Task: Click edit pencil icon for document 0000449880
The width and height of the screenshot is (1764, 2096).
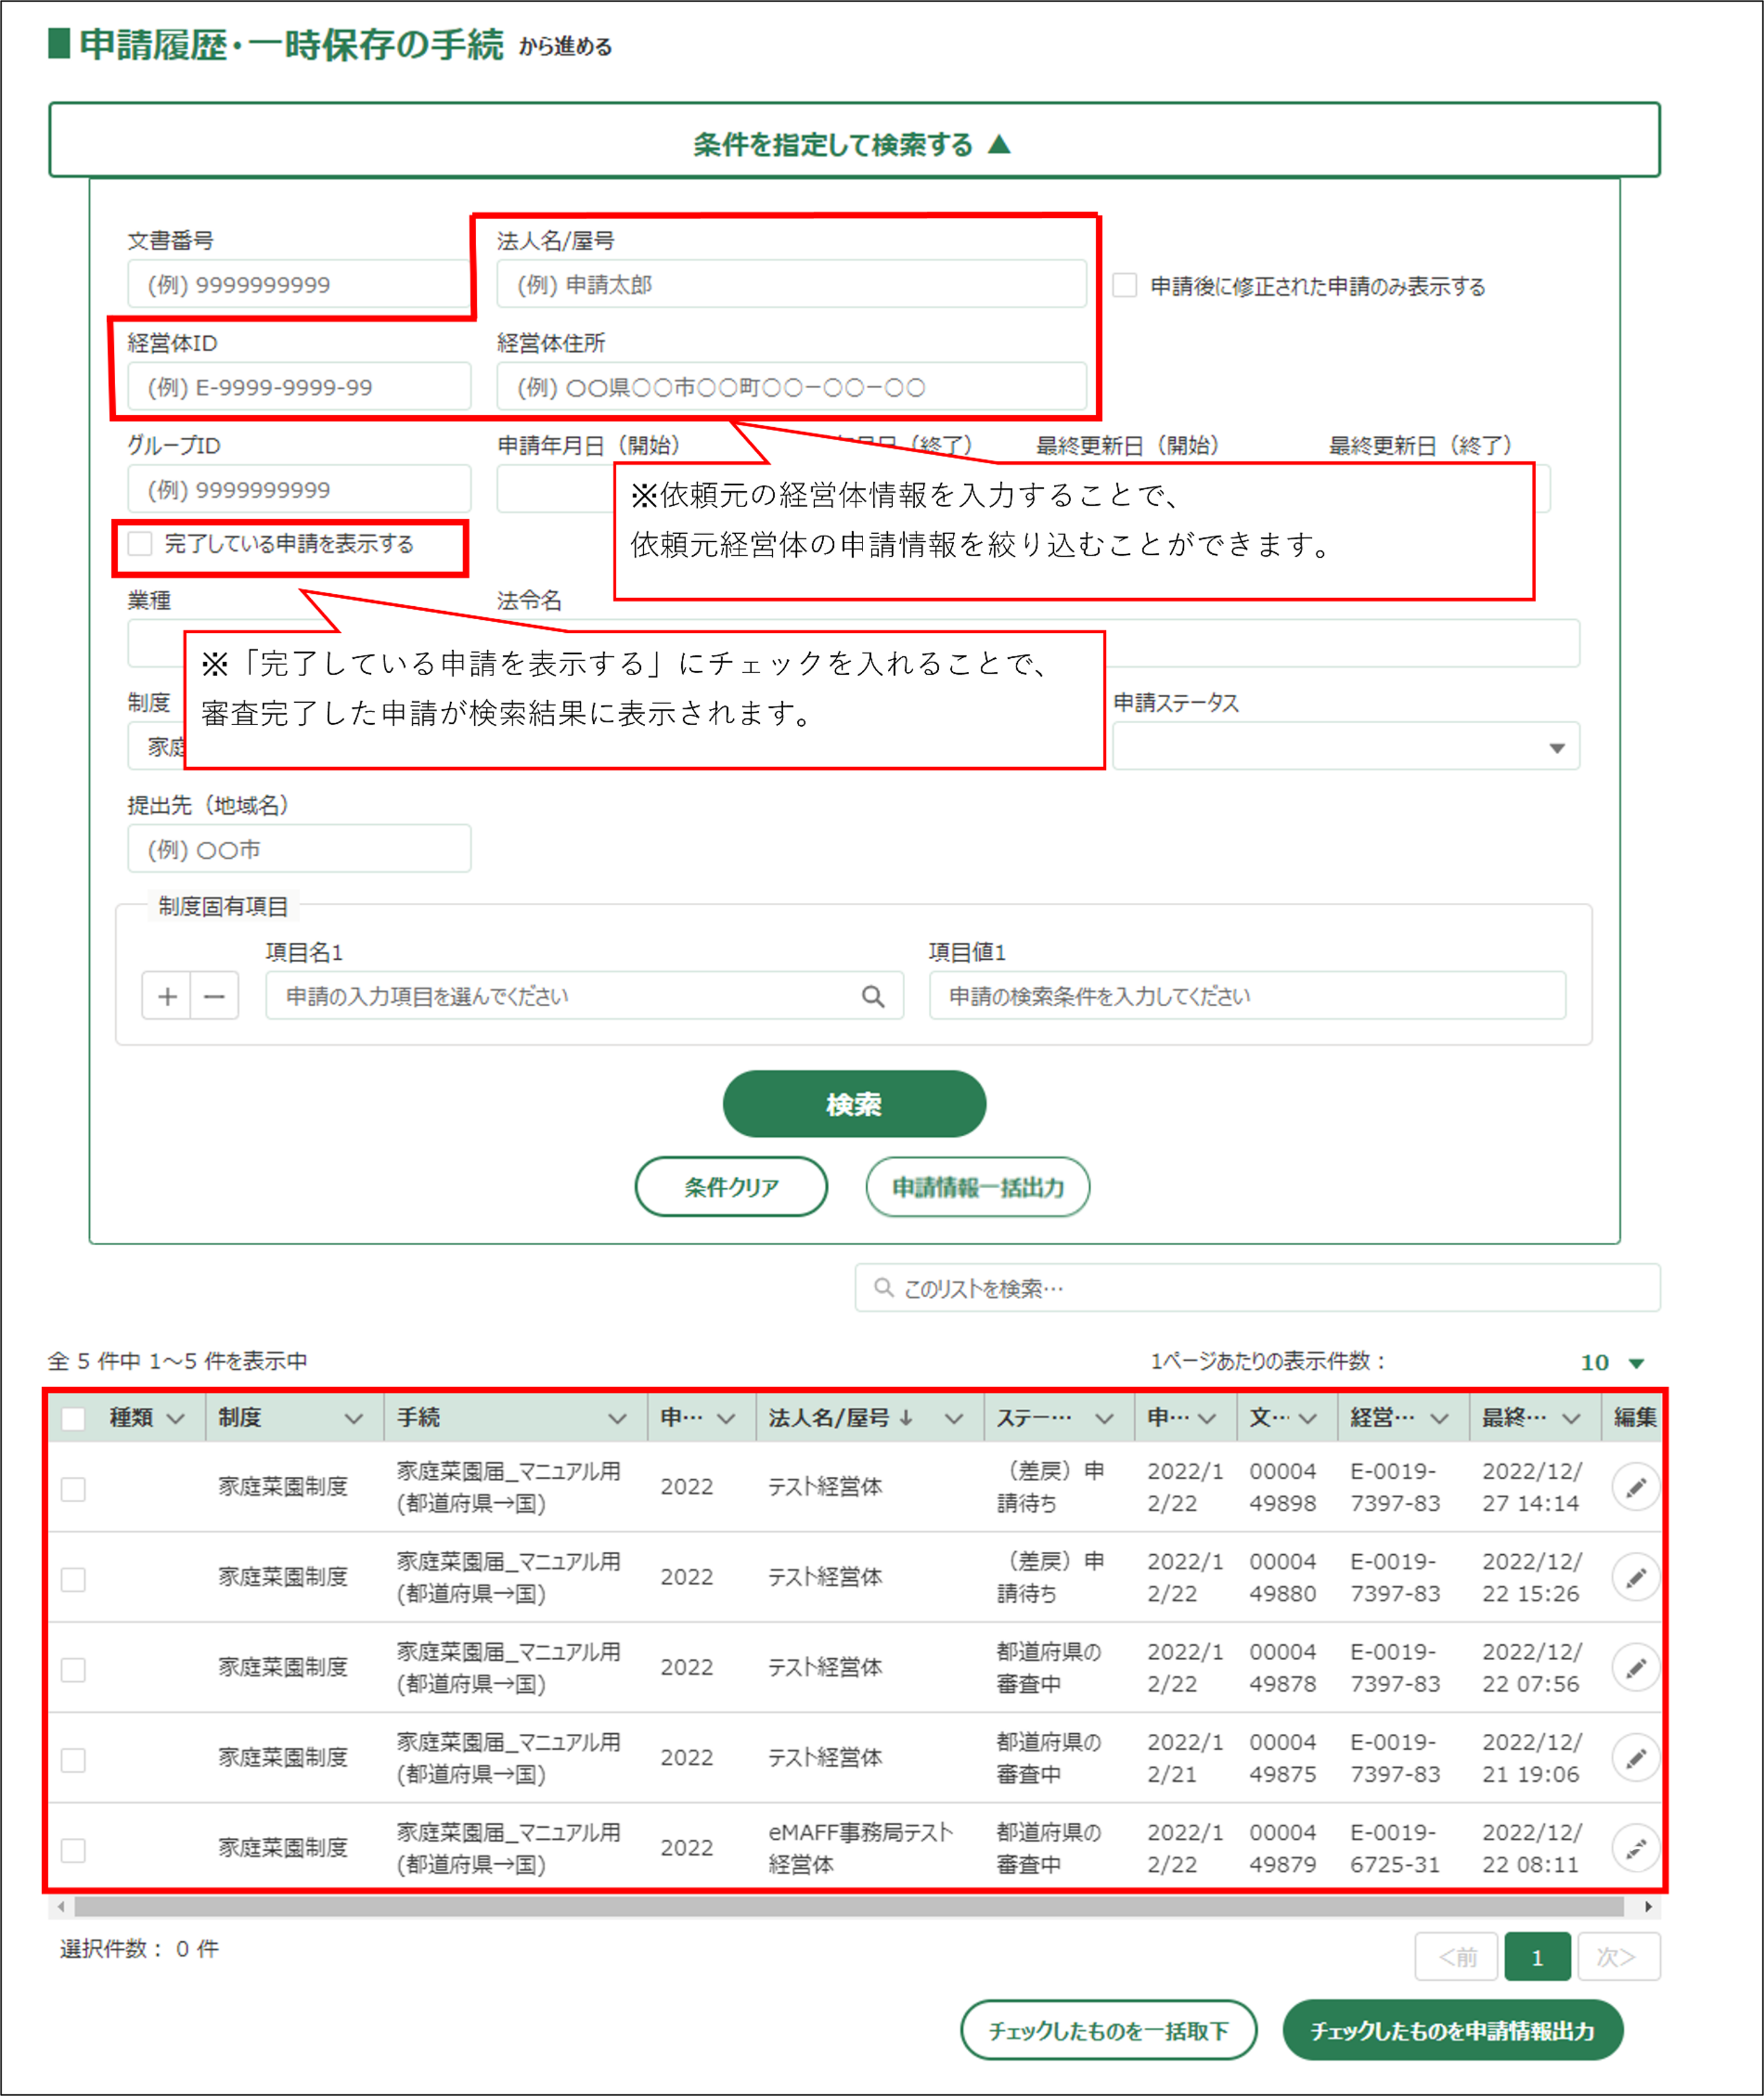Action: coord(1635,1577)
